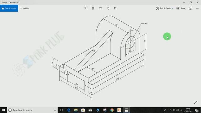Screen dimensions: 201x113
Task: Mark photo as favorite with heart icon
Action: [x=100, y=8]
